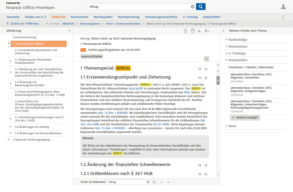Click the Weitere anzeigen button
Image resolution: width=293 pixels, height=192 pixels.
[245, 118]
